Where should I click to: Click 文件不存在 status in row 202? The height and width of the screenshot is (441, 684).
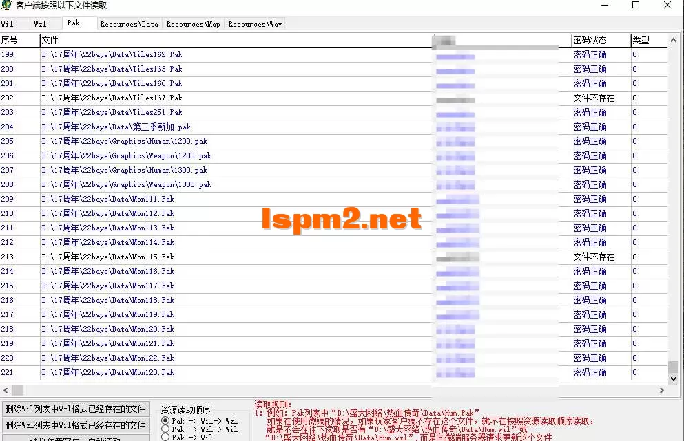tap(594, 98)
